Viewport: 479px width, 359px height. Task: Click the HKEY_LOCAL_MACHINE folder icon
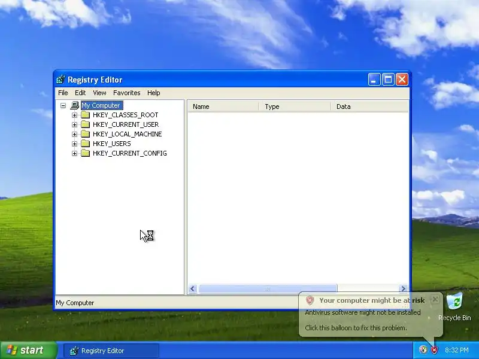coord(85,134)
